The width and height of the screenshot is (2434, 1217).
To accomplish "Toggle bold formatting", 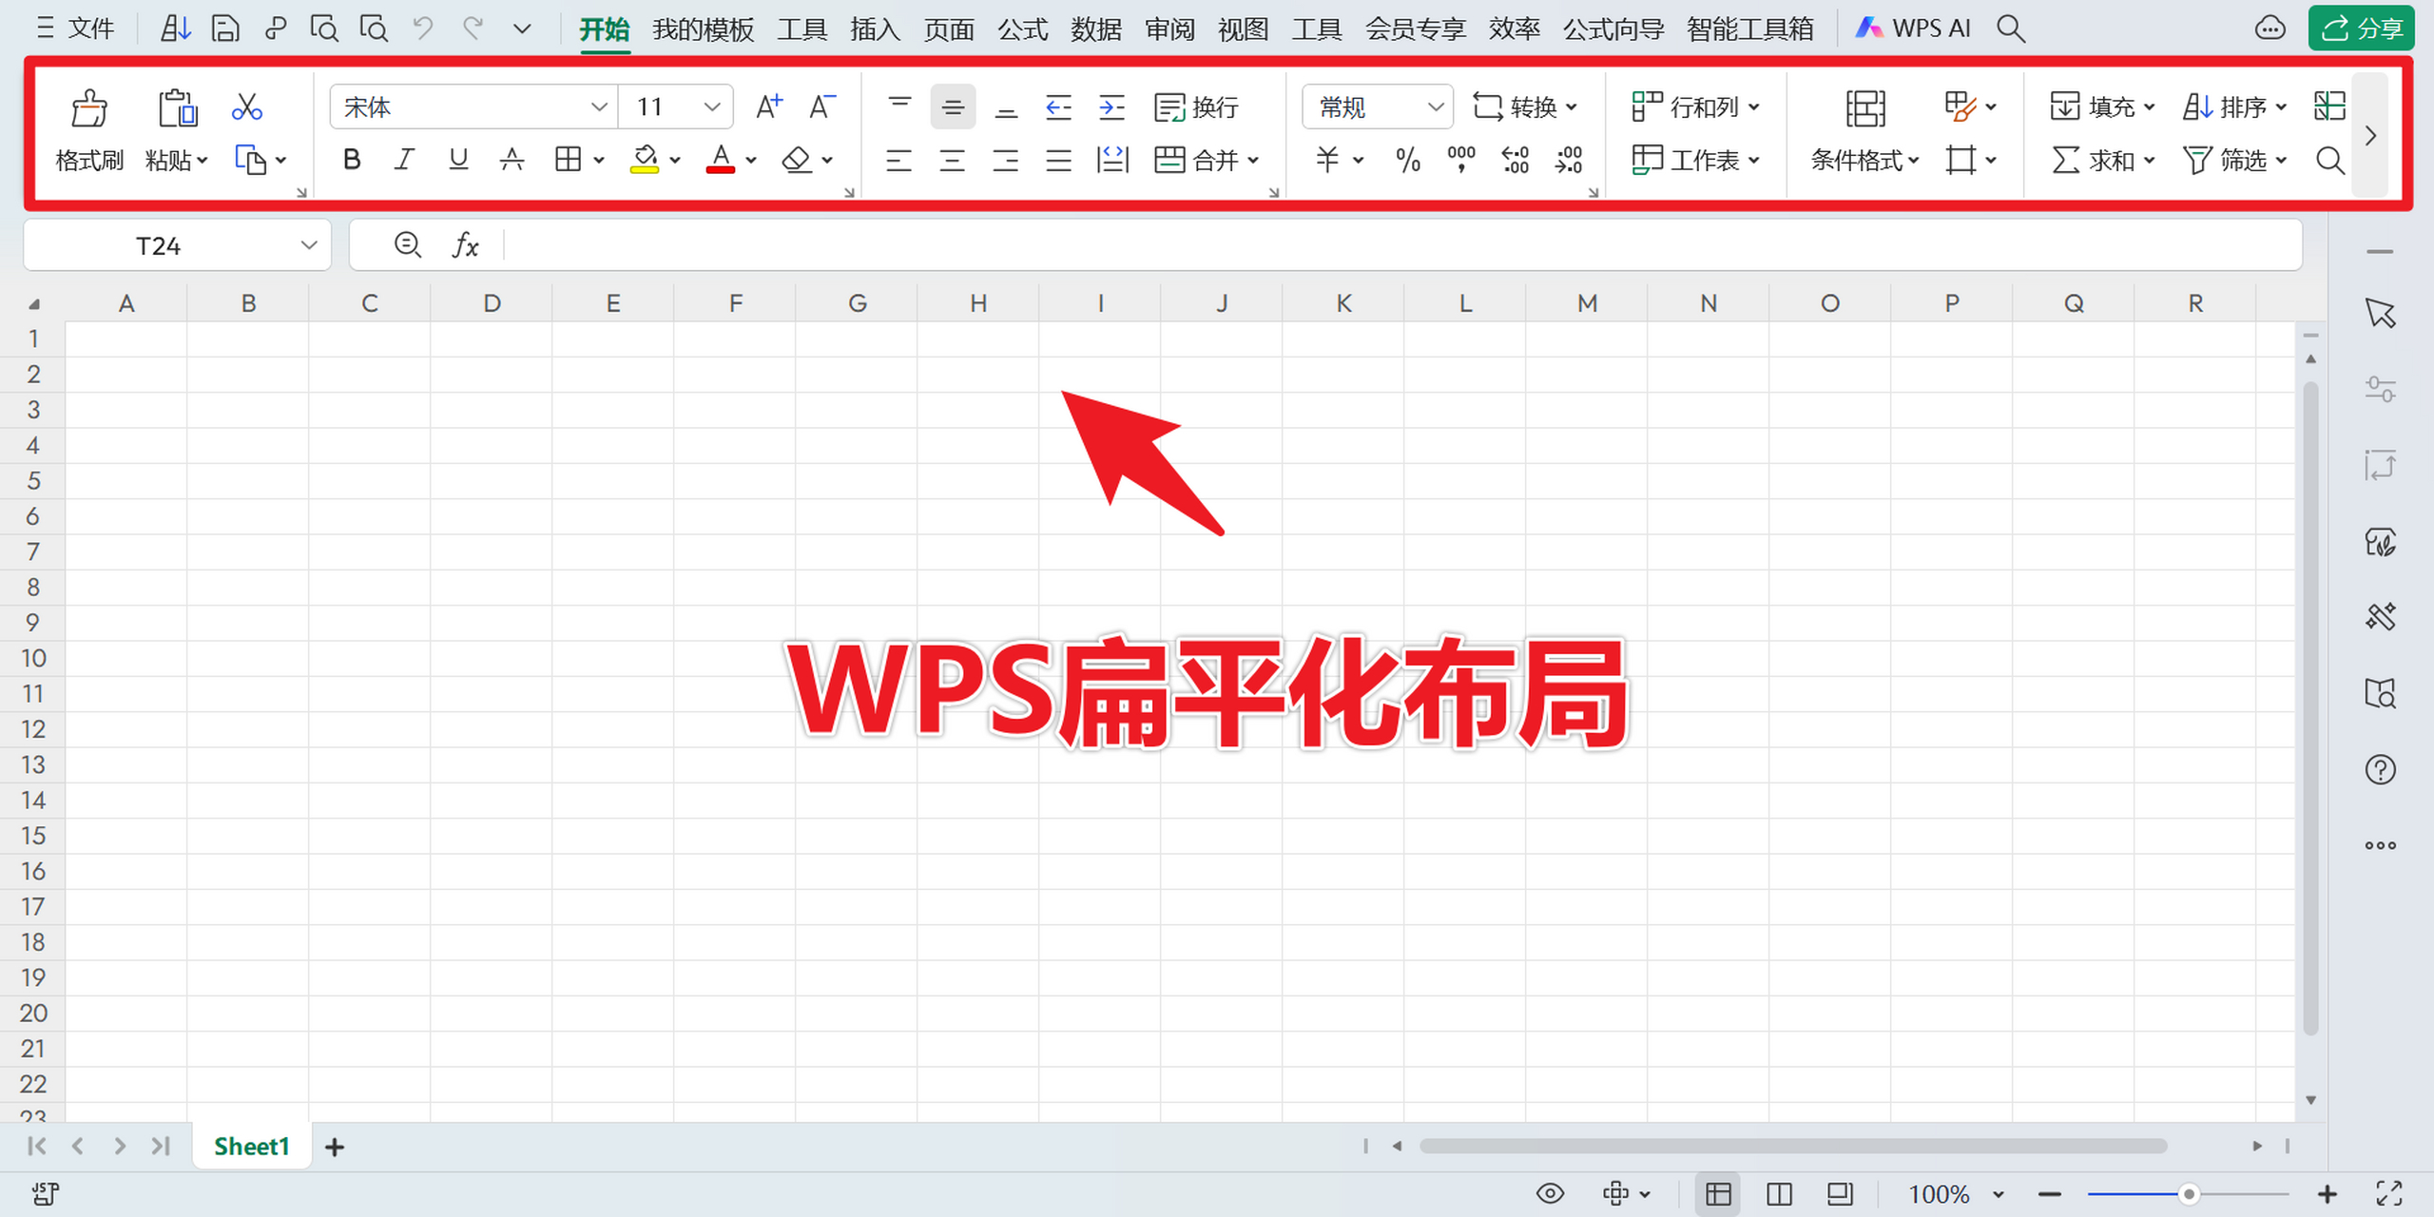I will coord(352,160).
